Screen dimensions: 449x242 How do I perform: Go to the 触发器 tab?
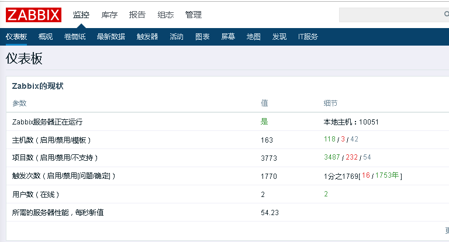coord(147,37)
